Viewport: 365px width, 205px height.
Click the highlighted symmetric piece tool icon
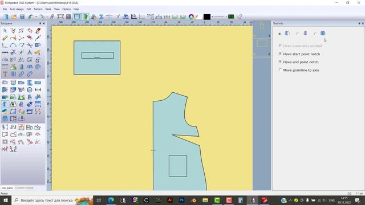[x=5, y=104]
